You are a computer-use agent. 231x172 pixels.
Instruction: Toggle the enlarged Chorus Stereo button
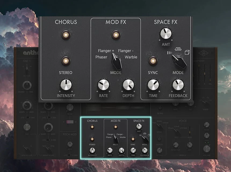pyautogui.click(x=66, y=60)
